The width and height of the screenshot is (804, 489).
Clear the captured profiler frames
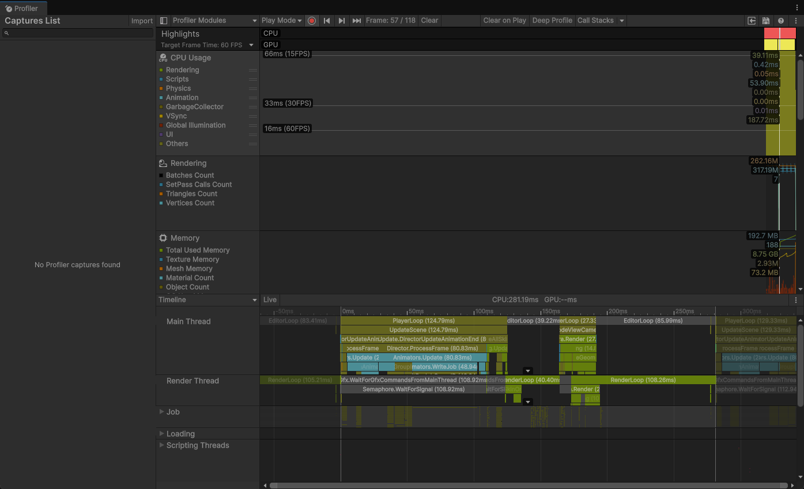(429, 21)
